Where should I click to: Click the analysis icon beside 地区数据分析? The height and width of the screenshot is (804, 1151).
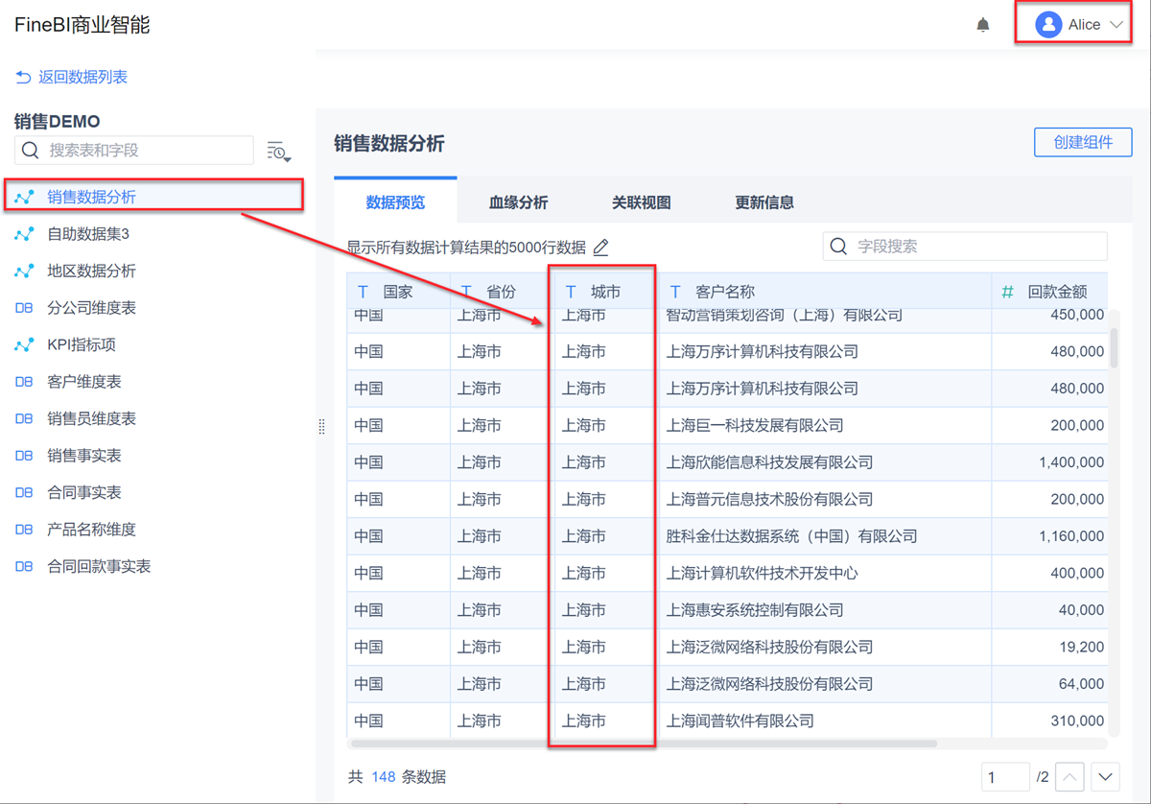tap(24, 271)
